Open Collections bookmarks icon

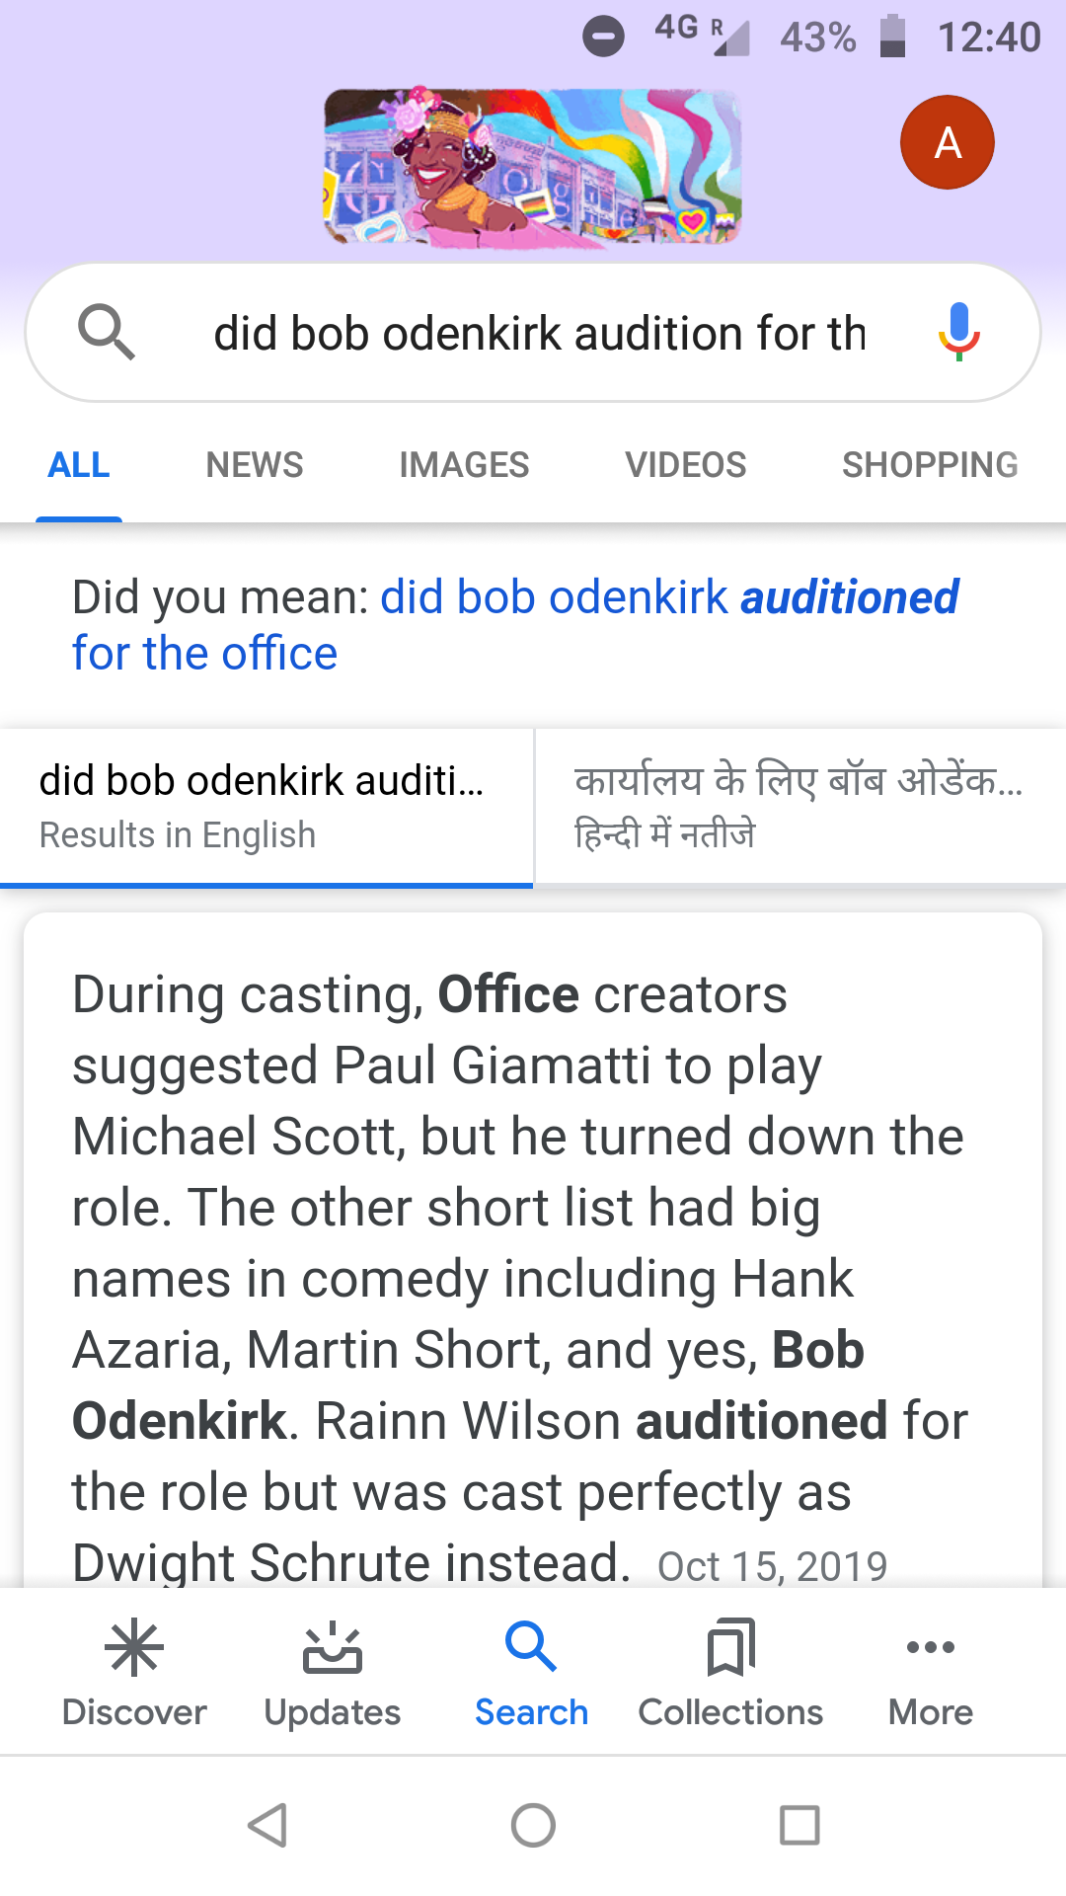point(730,1647)
